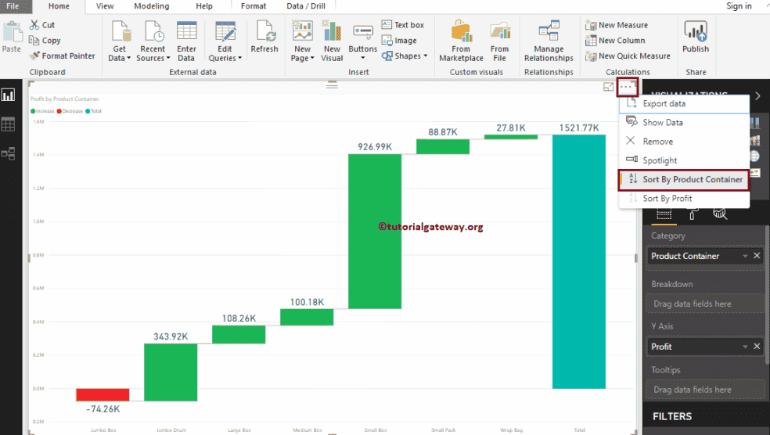Collapse the Visualizations pane chevron
The height and width of the screenshot is (435, 770).
[x=757, y=95]
